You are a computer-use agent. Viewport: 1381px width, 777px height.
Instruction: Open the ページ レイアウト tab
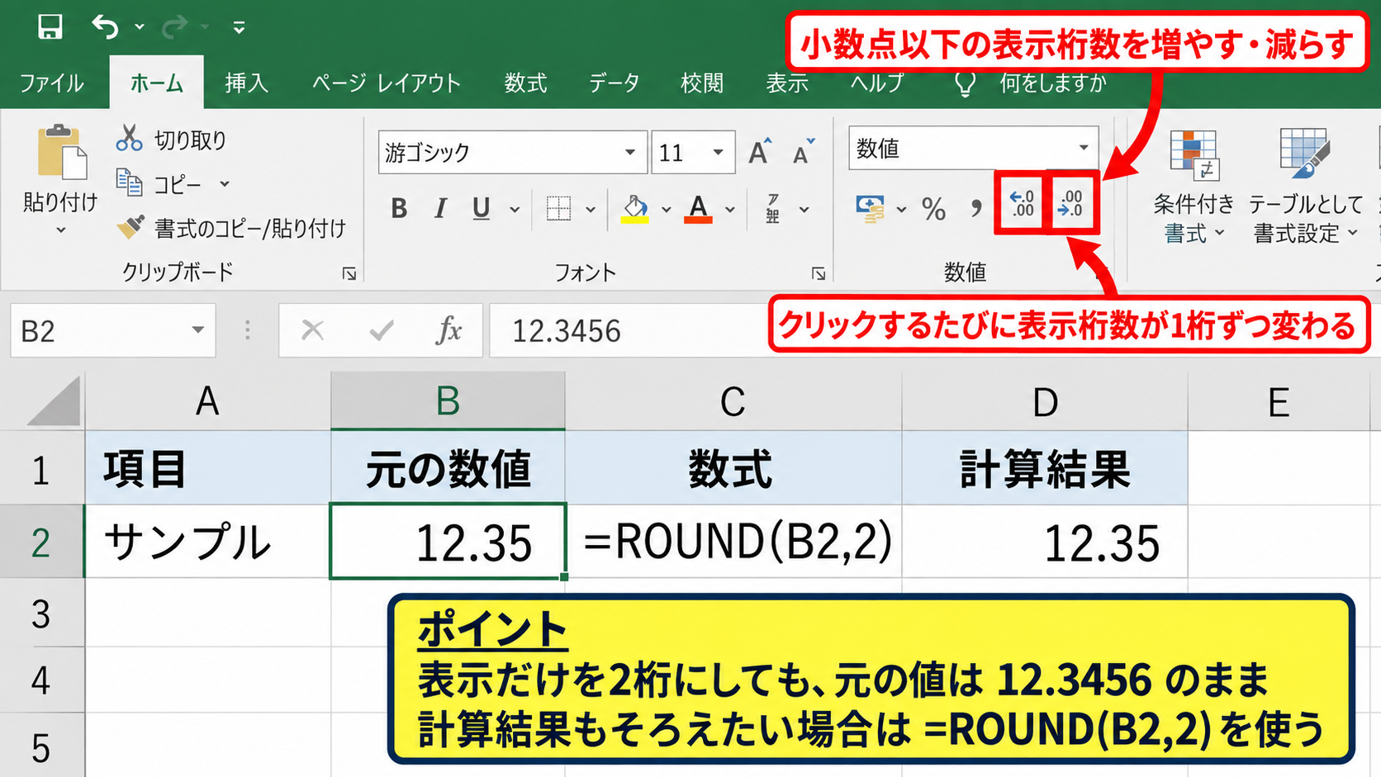tap(386, 83)
